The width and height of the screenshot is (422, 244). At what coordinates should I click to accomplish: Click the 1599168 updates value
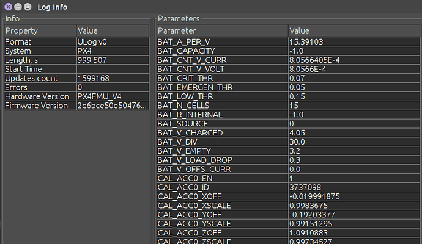pos(113,78)
